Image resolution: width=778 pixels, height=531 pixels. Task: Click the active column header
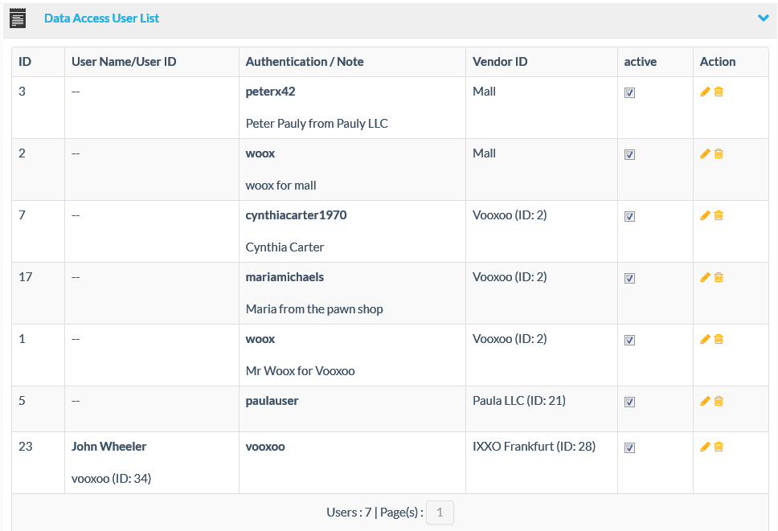pos(640,62)
